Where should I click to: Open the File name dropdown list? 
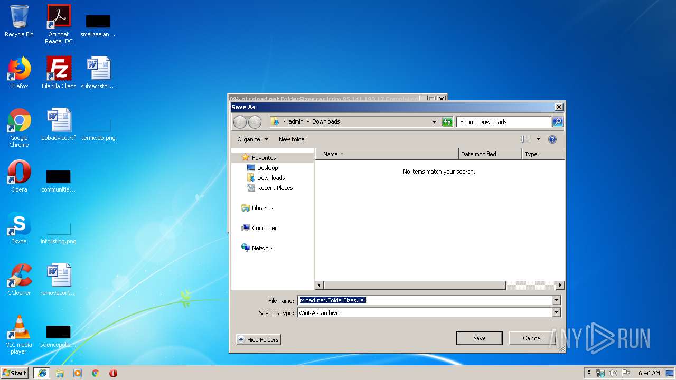pos(556,300)
